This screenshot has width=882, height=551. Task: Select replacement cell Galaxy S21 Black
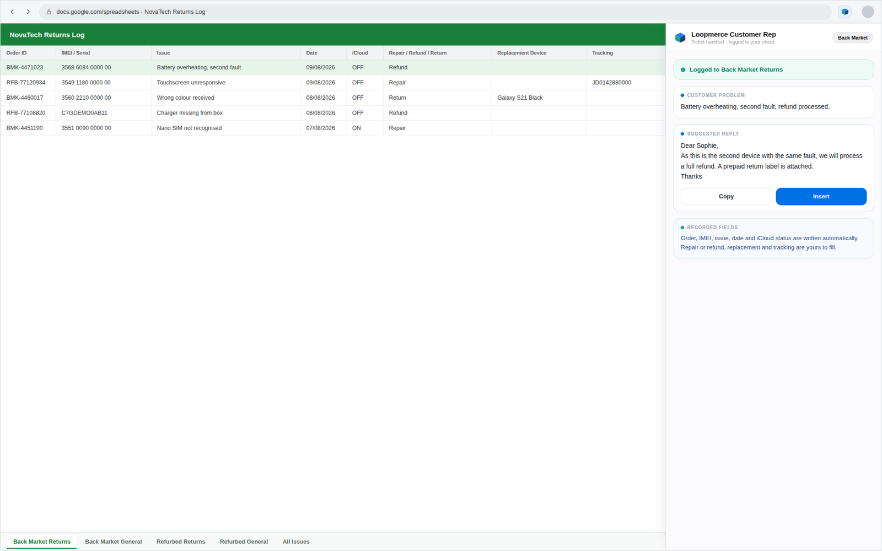539,98
